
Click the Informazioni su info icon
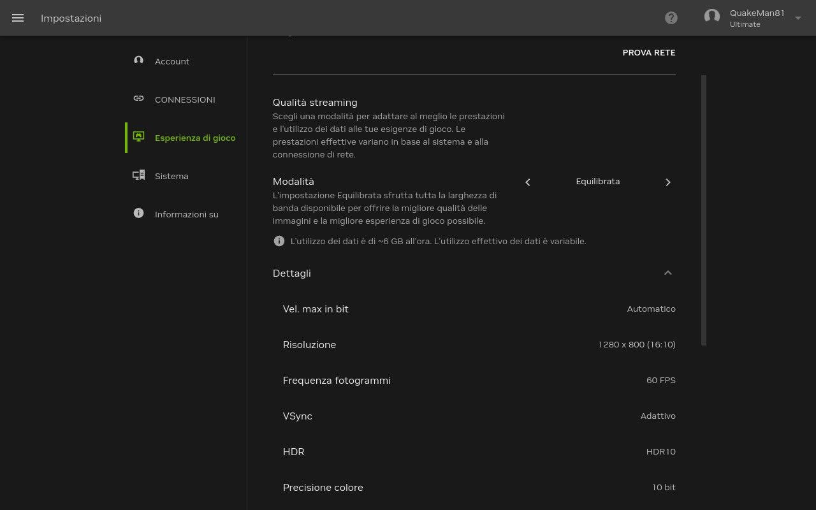click(x=138, y=213)
